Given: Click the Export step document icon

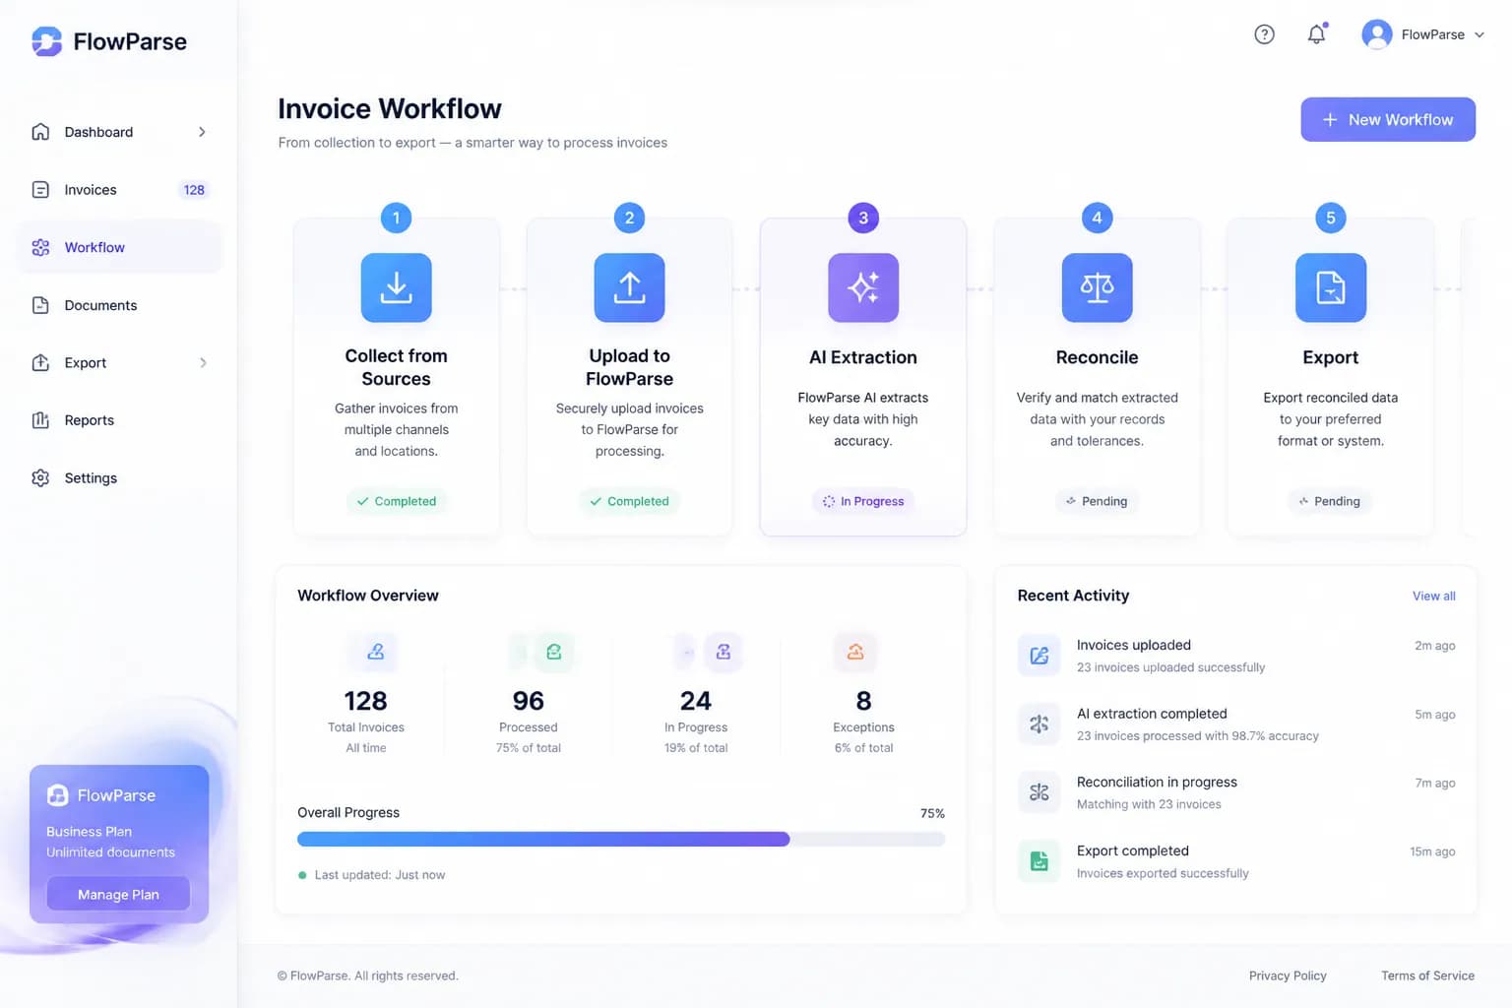Looking at the screenshot, I should tap(1330, 287).
